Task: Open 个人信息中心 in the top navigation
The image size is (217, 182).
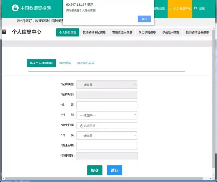Action: tap(180, 8)
